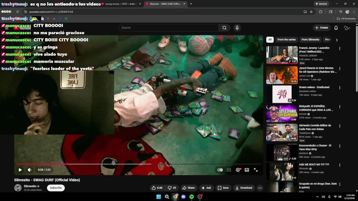Click the Ask button
This screenshot has width=358, height=201.
tap(206, 188)
